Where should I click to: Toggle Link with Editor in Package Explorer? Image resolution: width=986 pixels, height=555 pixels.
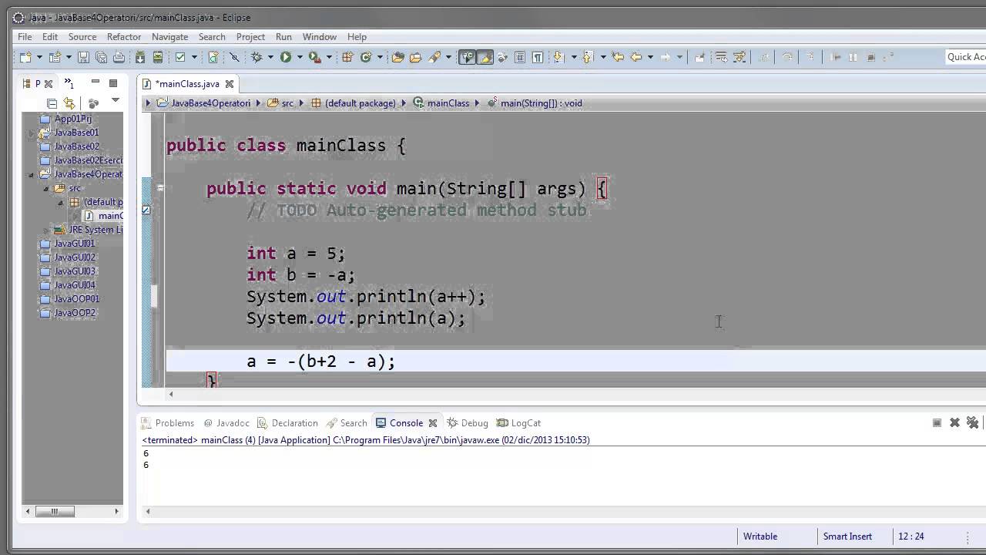[69, 103]
